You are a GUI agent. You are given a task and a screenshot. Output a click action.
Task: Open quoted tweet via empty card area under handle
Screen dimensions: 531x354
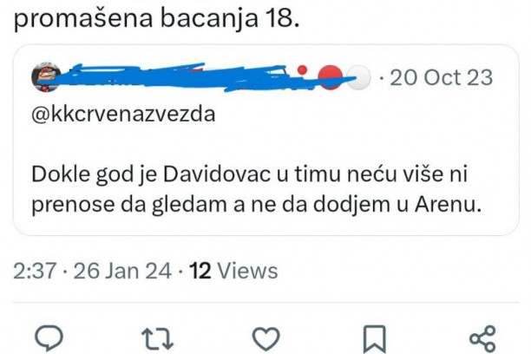tap(266, 141)
